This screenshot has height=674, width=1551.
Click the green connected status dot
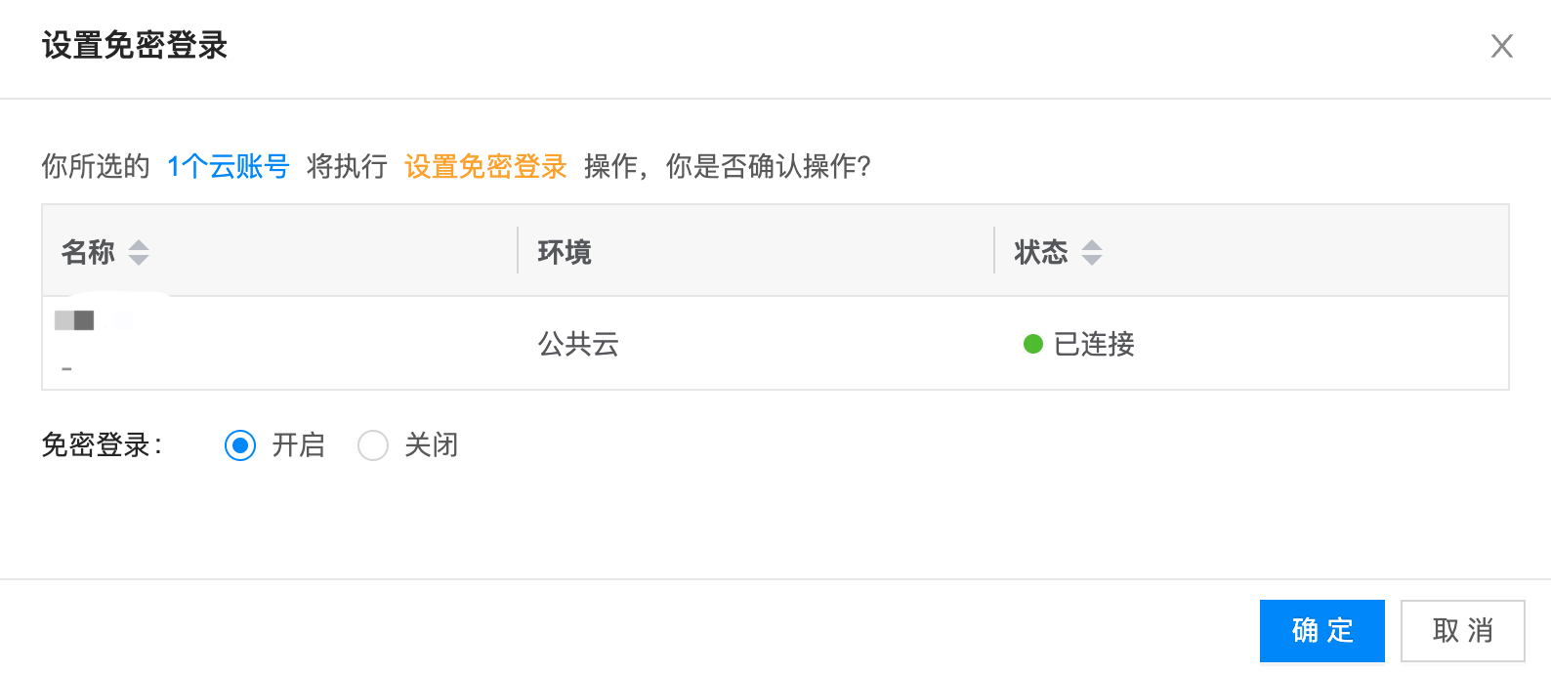pos(1032,344)
